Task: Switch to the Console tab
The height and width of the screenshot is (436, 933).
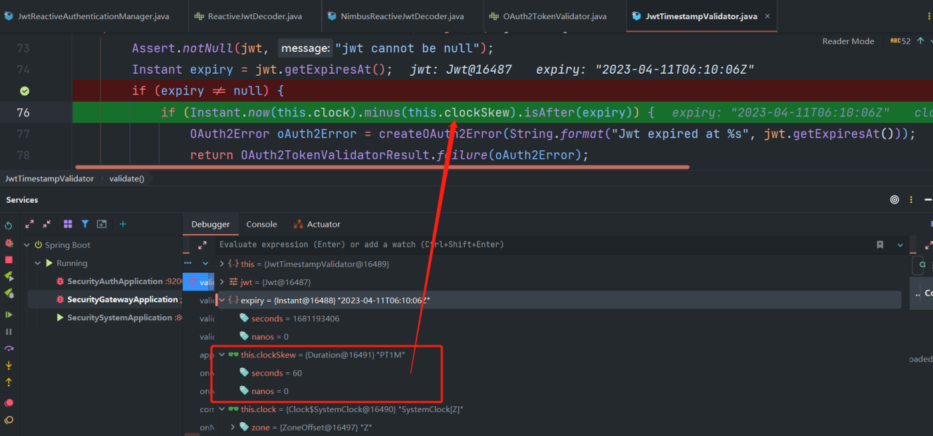Action: (261, 225)
